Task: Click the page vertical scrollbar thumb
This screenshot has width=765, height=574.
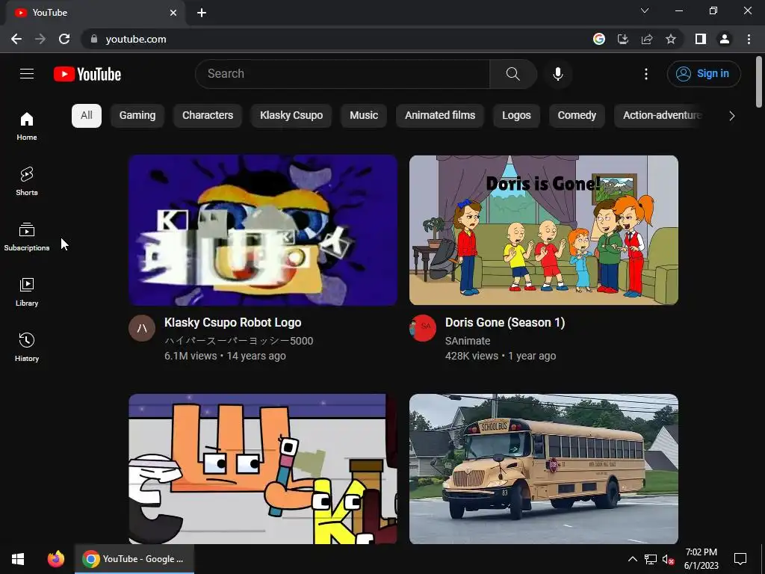Action: tap(759, 81)
